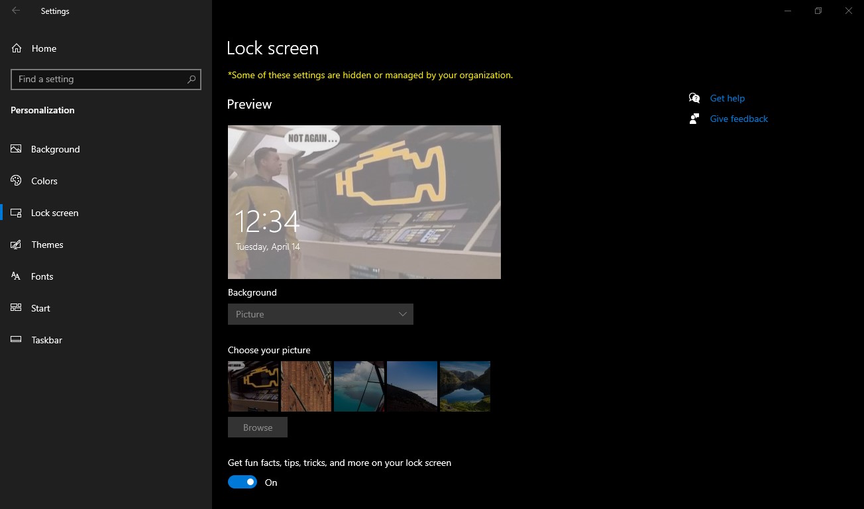Close the Settings window
The width and height of the screenshot is (864, 509).
tap(849, 11)
